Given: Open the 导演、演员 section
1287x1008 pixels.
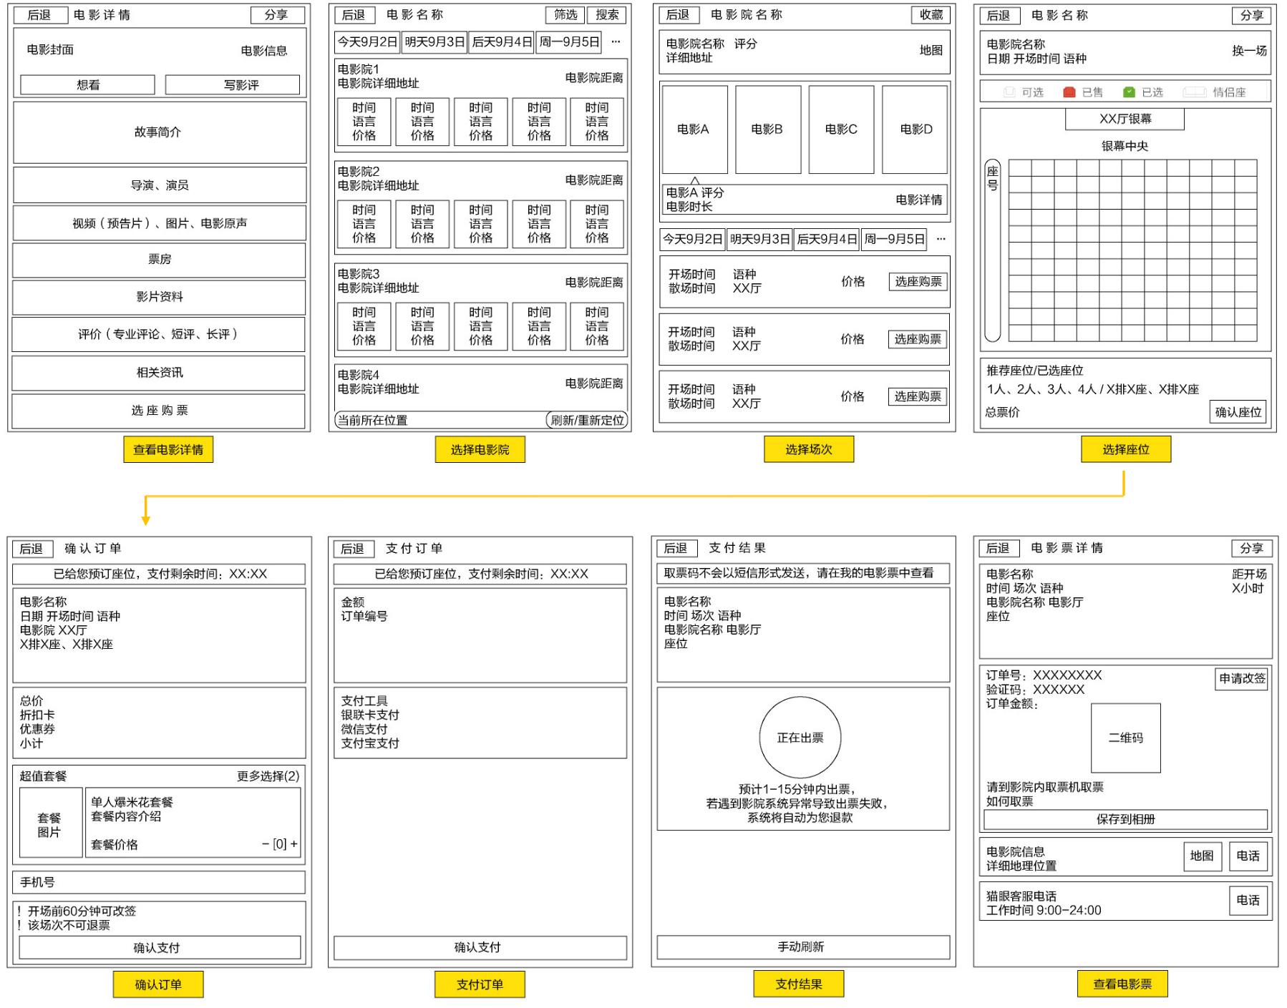Looking at the screenshot, I should click(x=160, y=185).
